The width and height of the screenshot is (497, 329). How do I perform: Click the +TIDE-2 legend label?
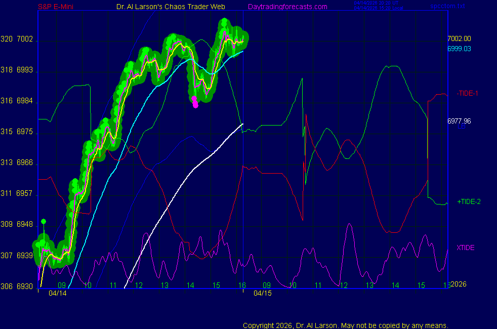click(x=469, y=201)
